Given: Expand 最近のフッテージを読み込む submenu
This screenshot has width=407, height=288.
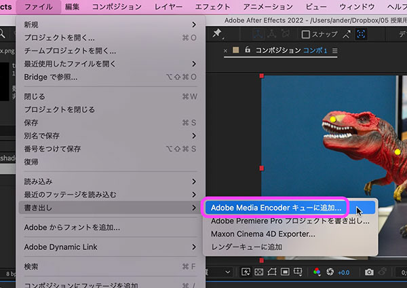Looking at the screenshot, I should coord(111,194).
